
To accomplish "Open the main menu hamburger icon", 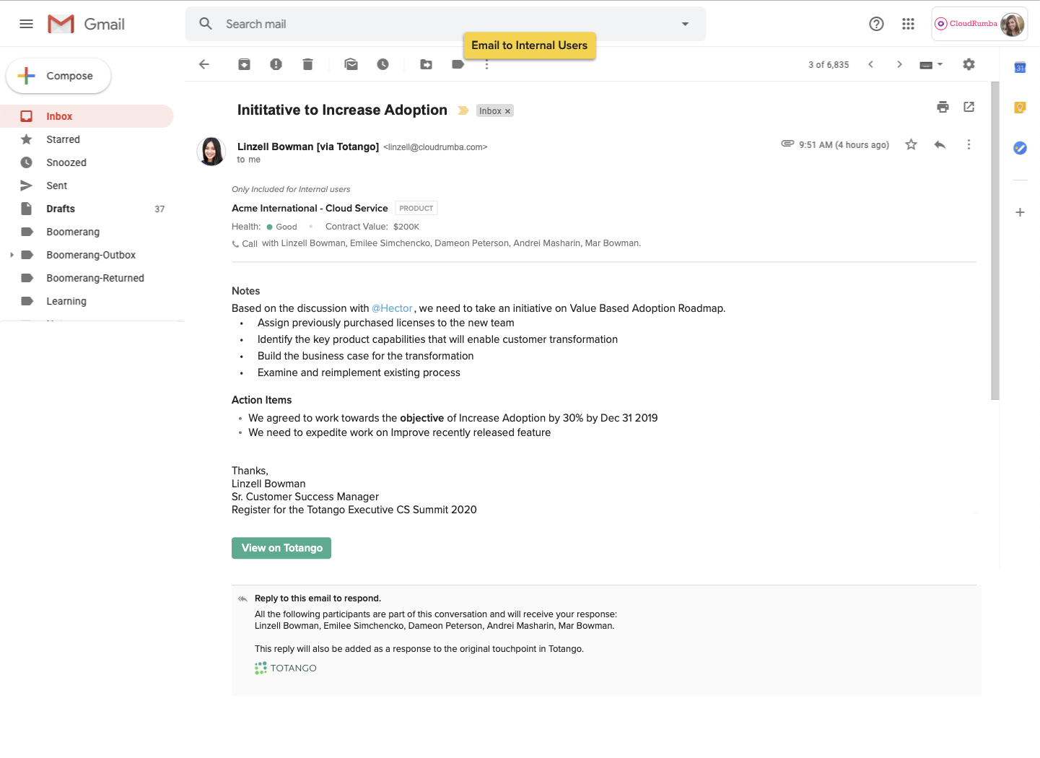I will click(26, 24).
